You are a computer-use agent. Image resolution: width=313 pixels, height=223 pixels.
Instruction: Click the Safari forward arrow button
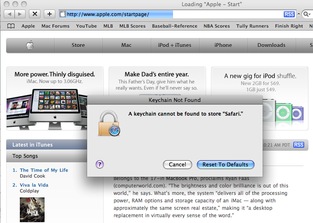pos(20,14)
